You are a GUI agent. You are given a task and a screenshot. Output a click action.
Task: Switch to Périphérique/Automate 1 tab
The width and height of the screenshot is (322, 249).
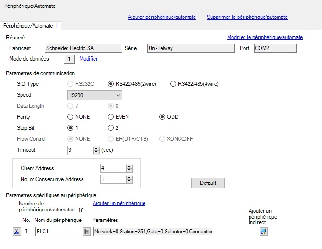point(30,26)
